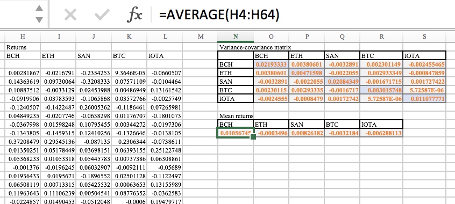This screenshot has width=455, height=204.
Task: Click the 'Variance-covariance matrix' title cell
Action: tap(255, 47)
